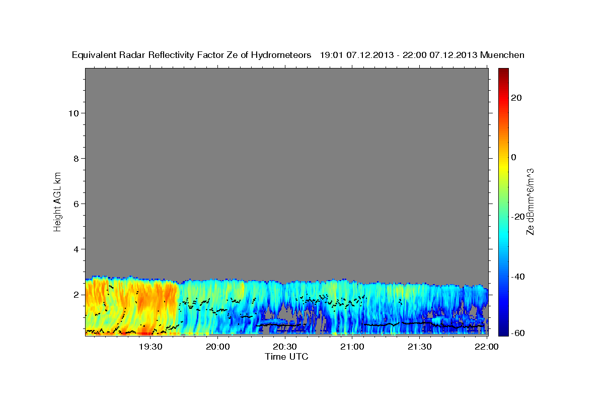Click the colorbar label '-60'
This screenshot has height=403, width=604.
(x=517, y=333)
